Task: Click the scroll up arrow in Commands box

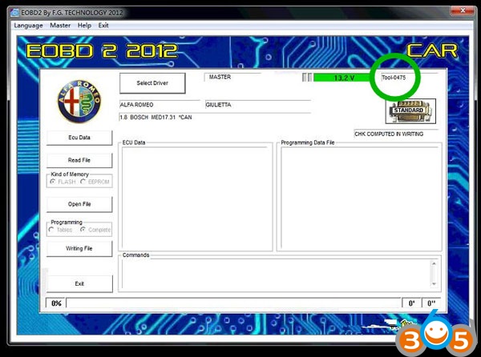Action: pyautogui.click(x=434, y=263)
